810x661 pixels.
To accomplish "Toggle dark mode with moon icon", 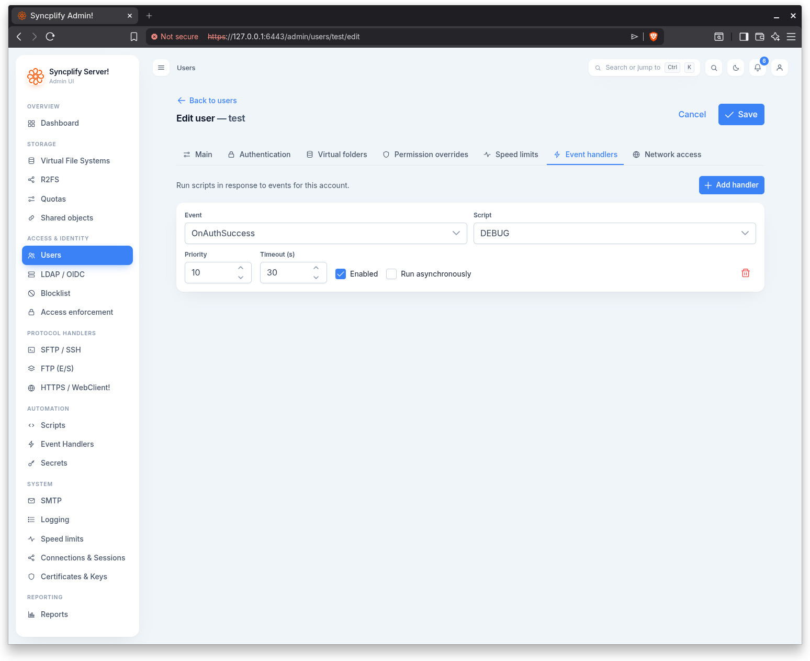I will coord(736,68).
